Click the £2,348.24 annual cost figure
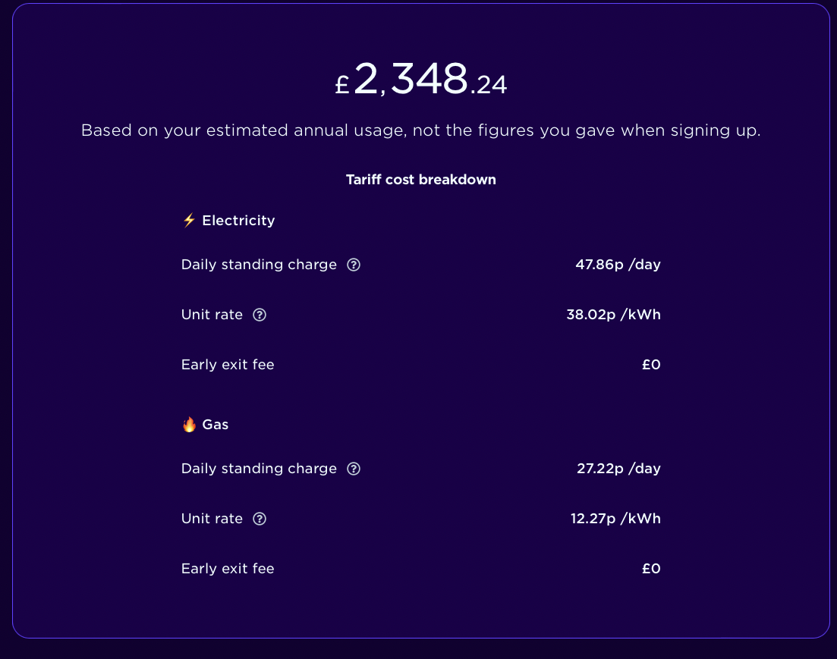 420,78
